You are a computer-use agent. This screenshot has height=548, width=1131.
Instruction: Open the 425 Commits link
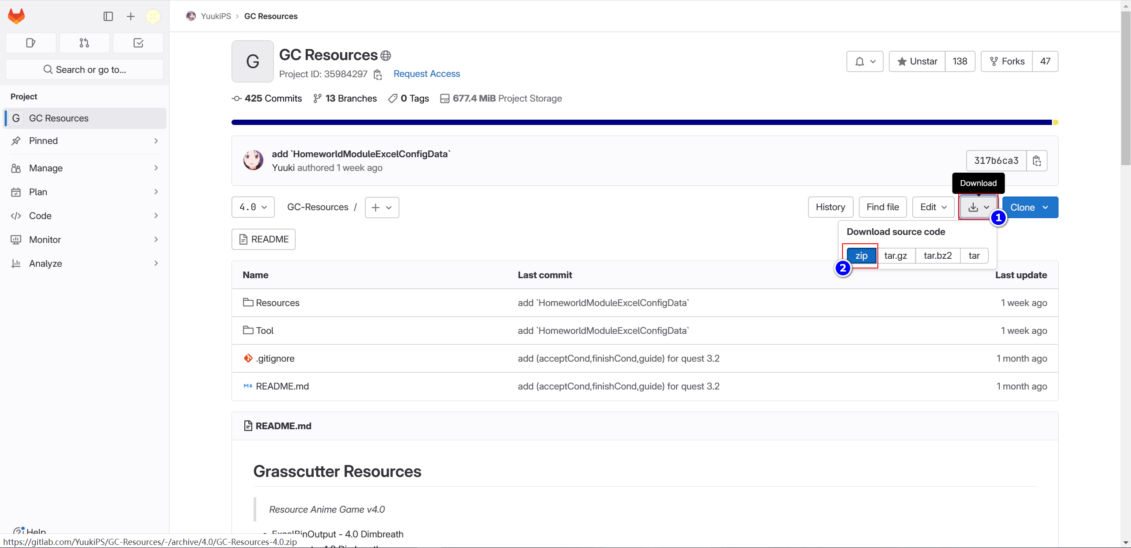coord(267,98)
